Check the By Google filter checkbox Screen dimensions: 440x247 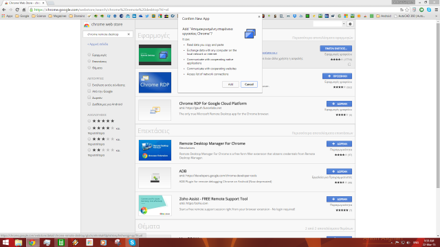coord(89,91)
